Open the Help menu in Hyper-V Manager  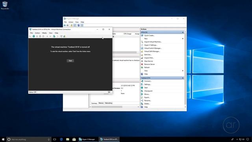coord(82,22)
